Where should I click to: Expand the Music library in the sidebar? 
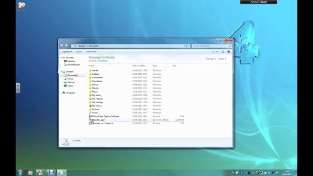pos(63,79)
